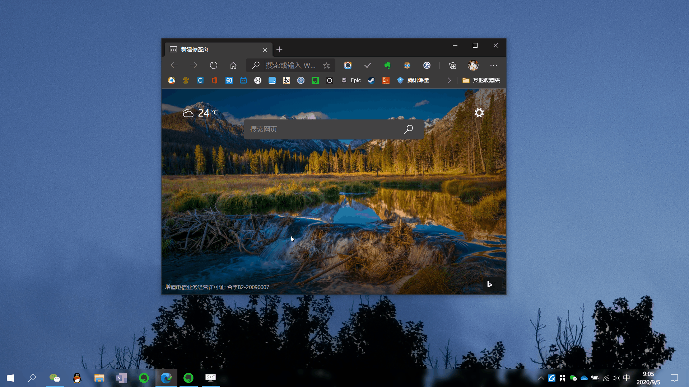Open the Action Center notification icon

click(x=674, y=378)
